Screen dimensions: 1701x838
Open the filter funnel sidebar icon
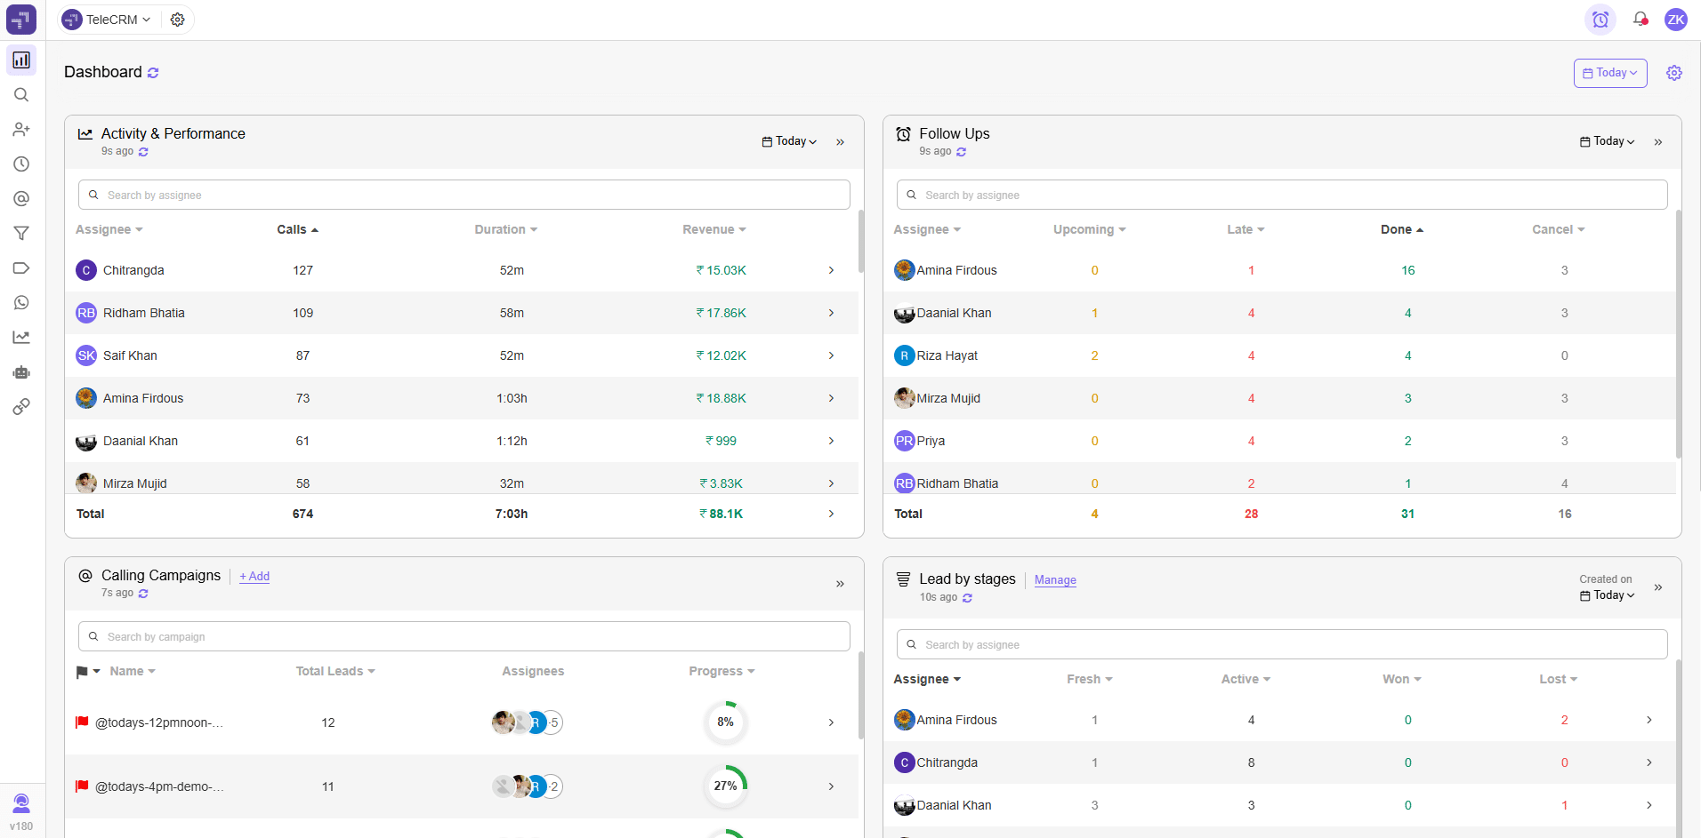[21, 233]
